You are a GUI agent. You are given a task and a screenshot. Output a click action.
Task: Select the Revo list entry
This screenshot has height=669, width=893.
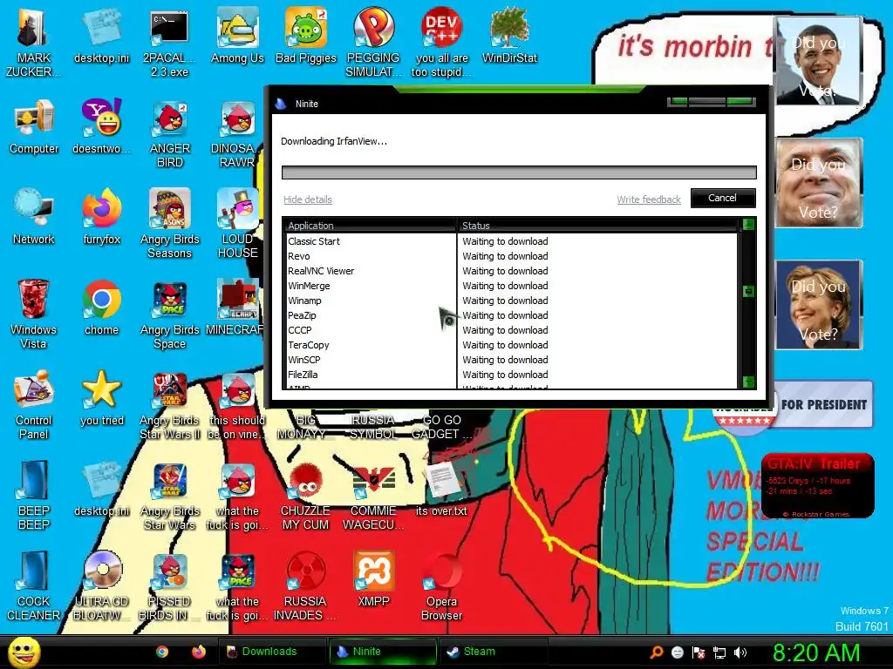(x=510, y=256)
